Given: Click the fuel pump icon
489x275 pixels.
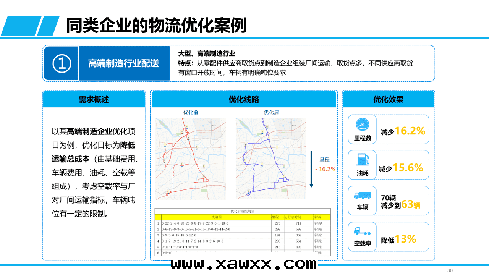Looking at the screenshot, I should [x=362, y=160].
